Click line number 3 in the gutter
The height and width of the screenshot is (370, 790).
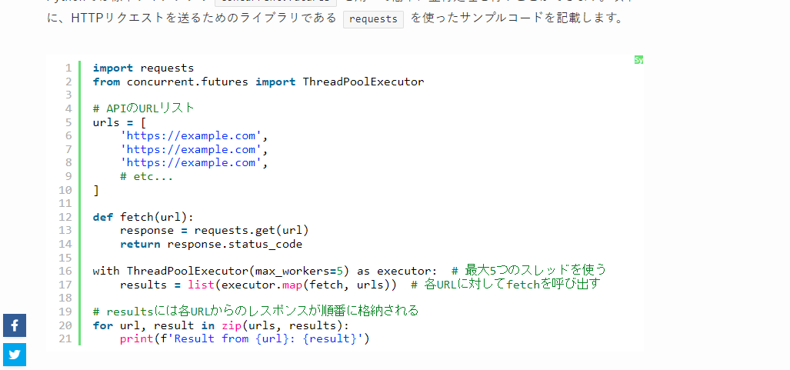coord(68,95)
